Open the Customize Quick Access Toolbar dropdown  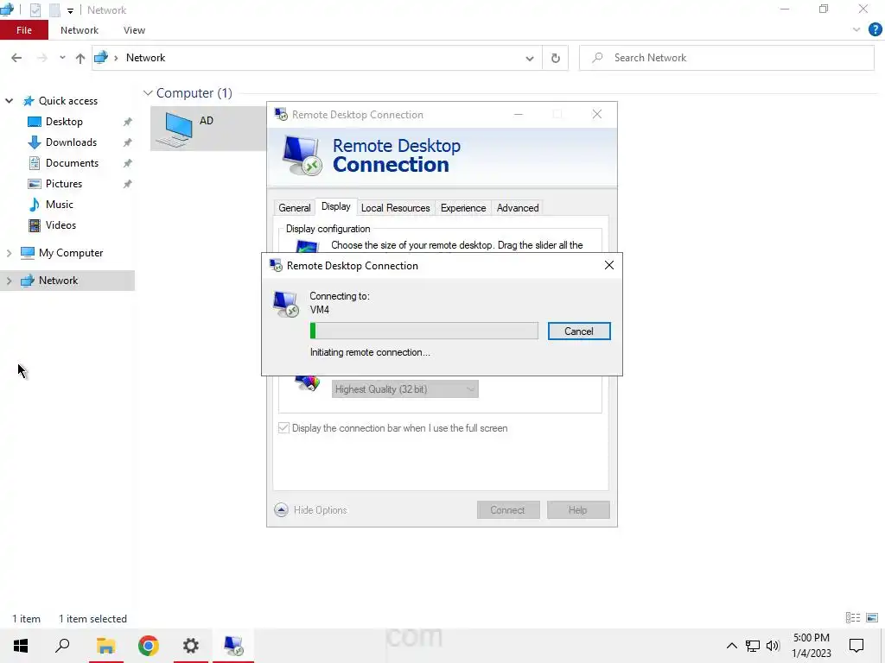coord(70,10)
